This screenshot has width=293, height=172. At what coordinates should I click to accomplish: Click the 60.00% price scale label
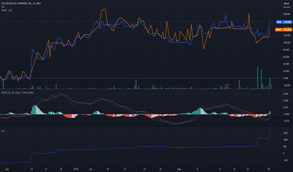tap(286, 57)
